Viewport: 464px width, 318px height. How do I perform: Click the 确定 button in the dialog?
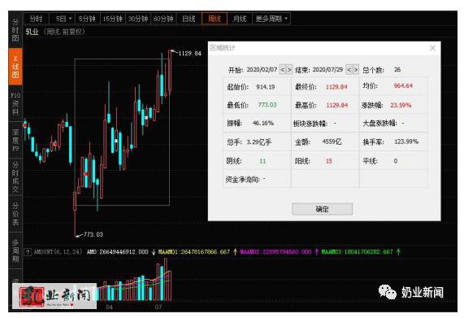click(x=322, y=209)
